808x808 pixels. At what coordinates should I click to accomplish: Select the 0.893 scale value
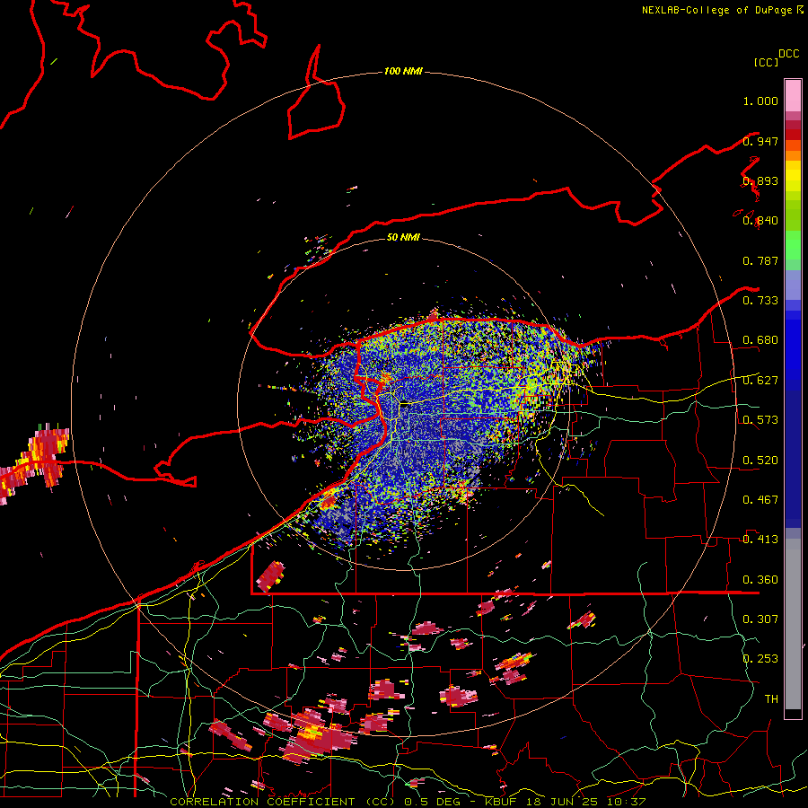tap(760, 180)
